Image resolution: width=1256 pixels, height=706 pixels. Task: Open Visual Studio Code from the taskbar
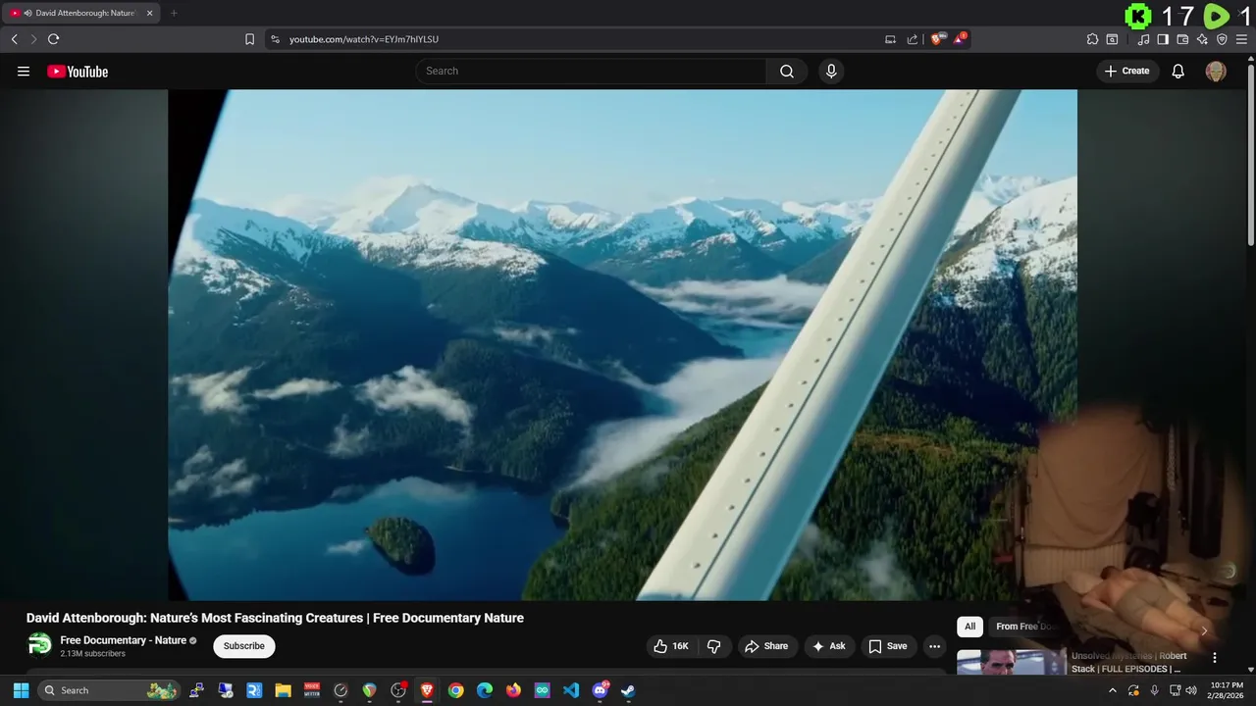pyautogui.click(x=571, y=690)
